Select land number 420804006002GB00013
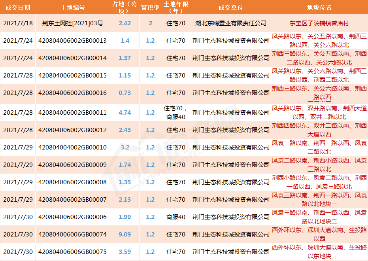The width and height of the screenshot is (368, 261). coord(72,41)
